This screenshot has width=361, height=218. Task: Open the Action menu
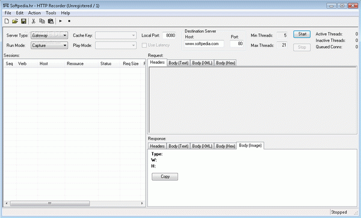point(34,13)
